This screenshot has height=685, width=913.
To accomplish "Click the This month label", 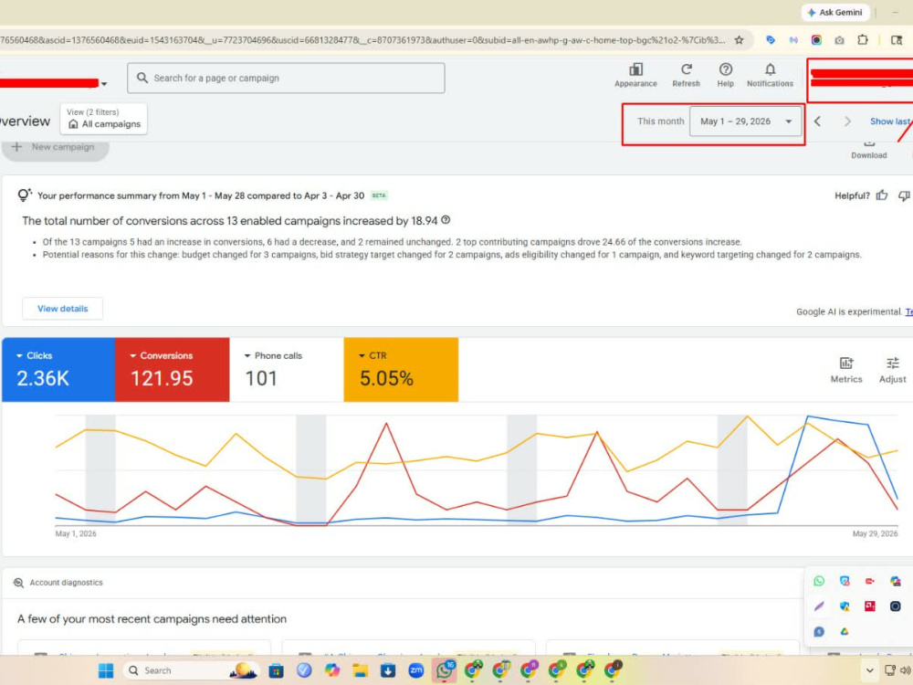I will click(x=660, y=121).
